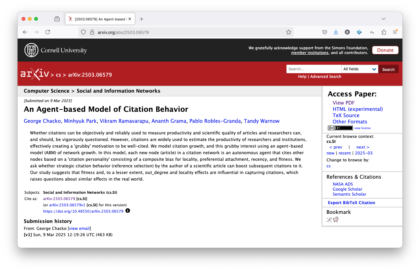Click 'cs' under Change to browse by

pos(328,166)
